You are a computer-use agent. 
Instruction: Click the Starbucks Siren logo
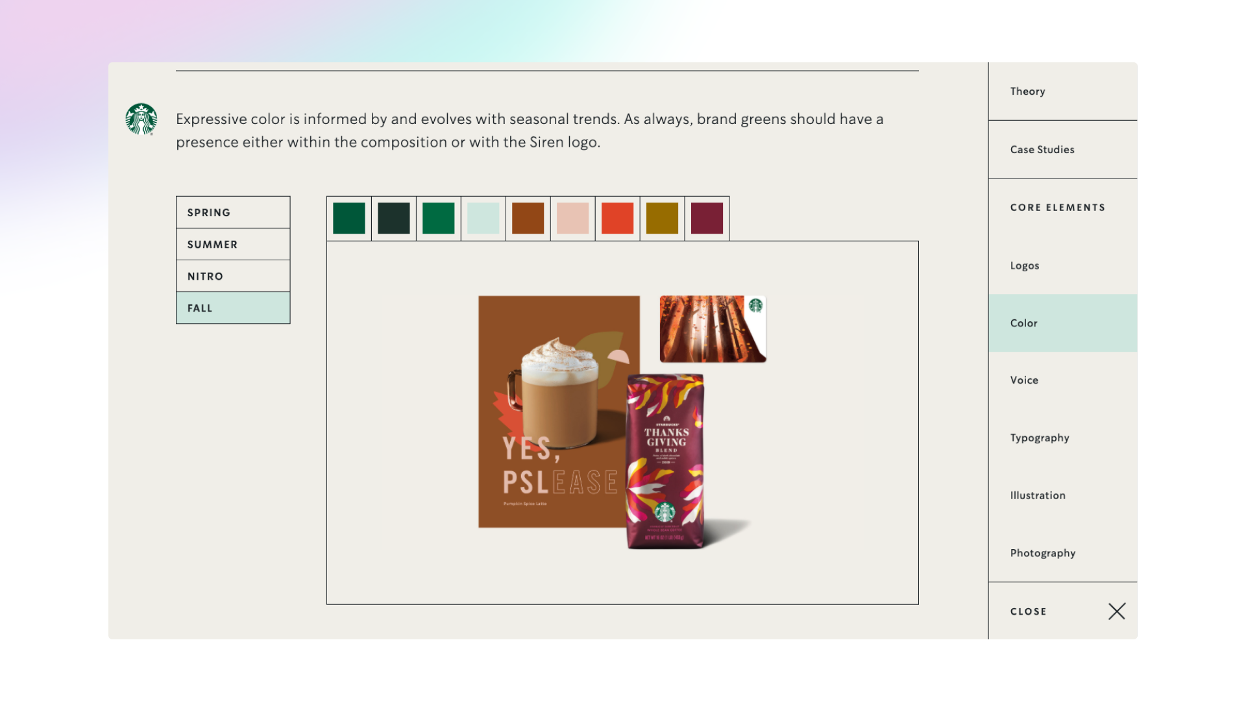tap(141, 119)
